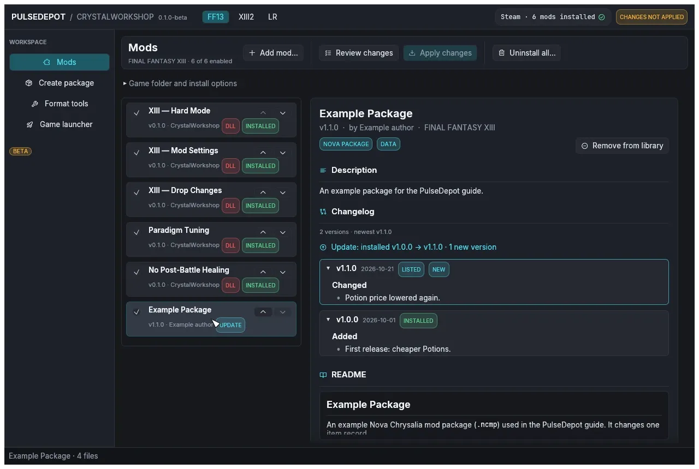The width and height of the screenshot is (699, 469).
Task: Click the update available arrow icon
Action: (323, 247)
